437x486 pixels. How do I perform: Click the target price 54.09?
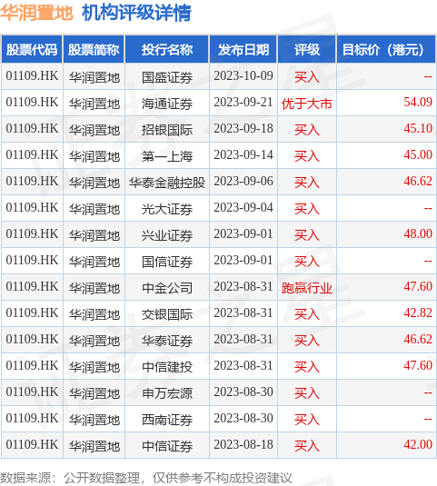pos(418,103)
